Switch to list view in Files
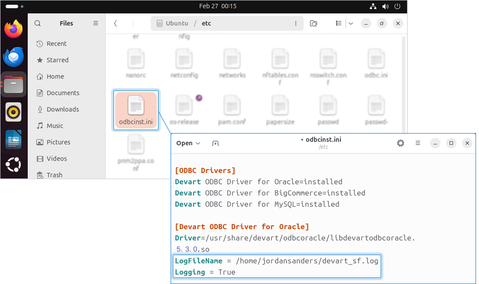The height and width of the screenshot is (284, 479). click(339, 23)
